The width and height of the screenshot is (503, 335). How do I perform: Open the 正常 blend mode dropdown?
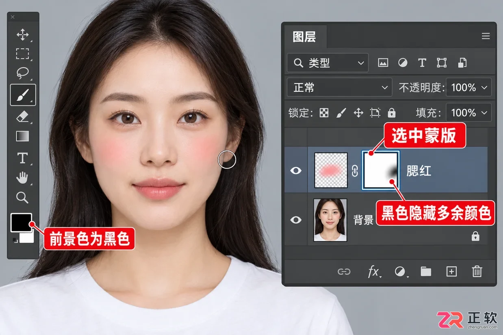pyautogui.click(x=339, y=87)
